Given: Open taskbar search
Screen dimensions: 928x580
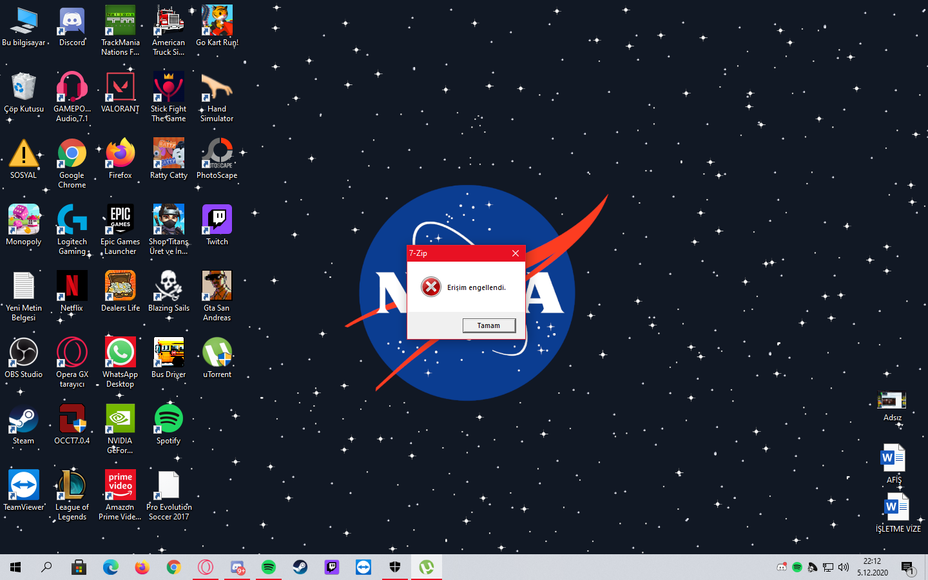Looking at the screenshot, I should tap(46, 567).
